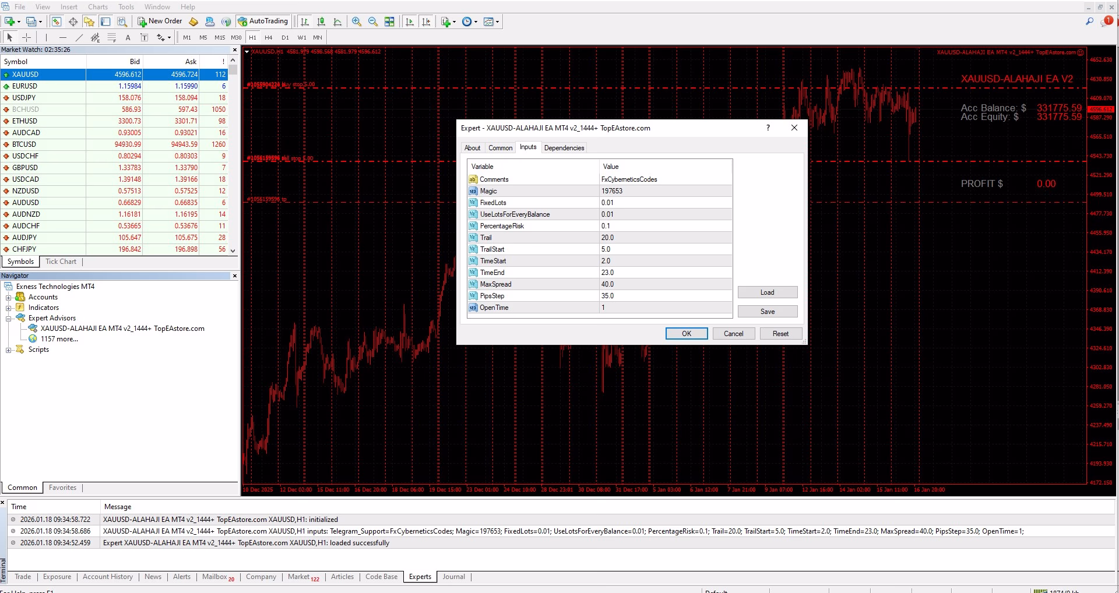The height and width of the screenshot is (593, 1119).
Task: Switch chart to candlesticks icon
Action: (x=321, y=22)
